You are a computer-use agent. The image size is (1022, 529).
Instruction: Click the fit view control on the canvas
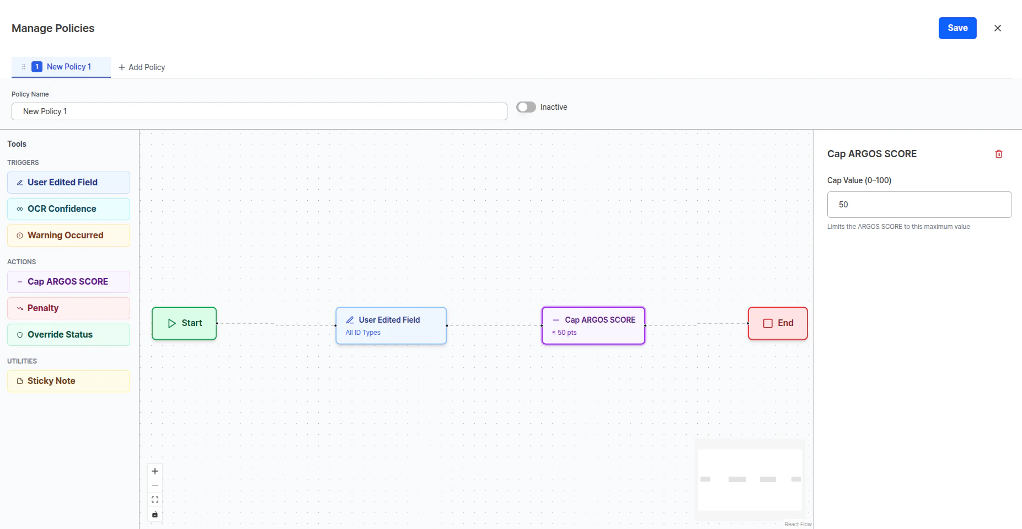[x=155, y=499]
